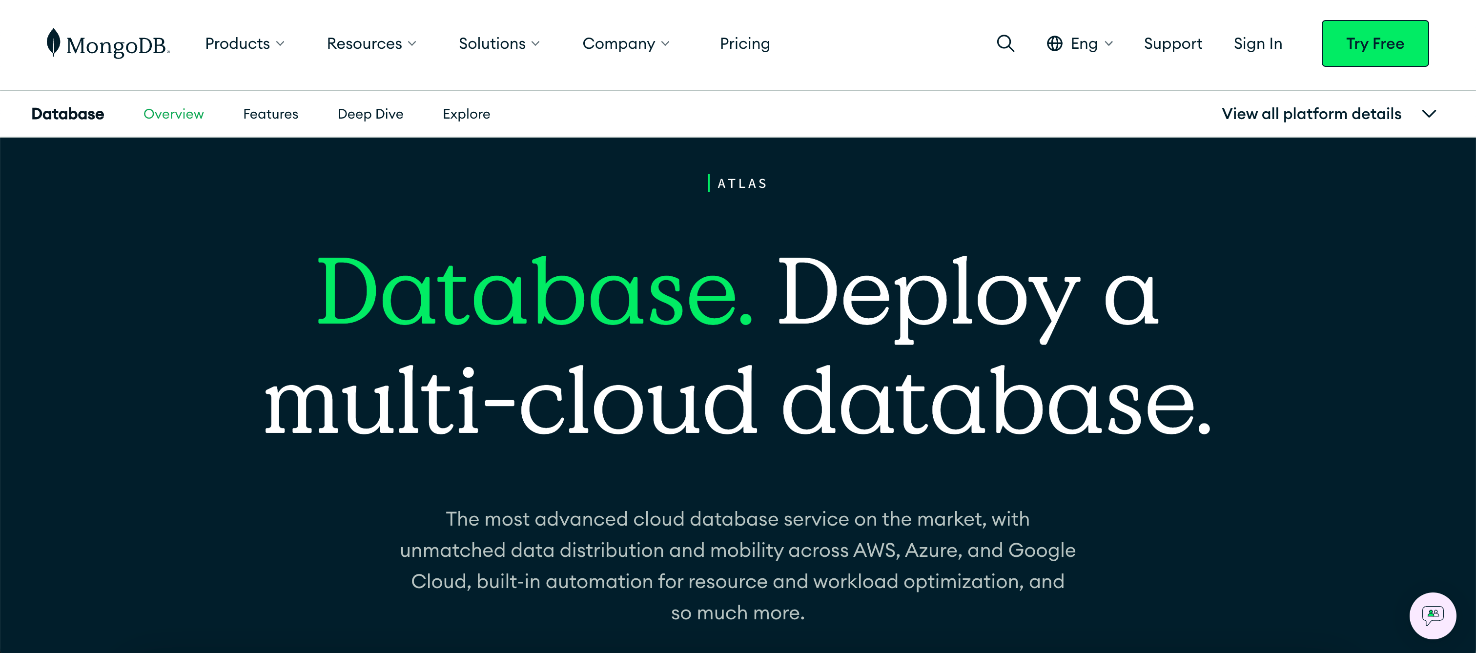The width and height of the screenshot is (1476, 653).
Task: Switch to the Overview tab
Action: pos(174,114)
